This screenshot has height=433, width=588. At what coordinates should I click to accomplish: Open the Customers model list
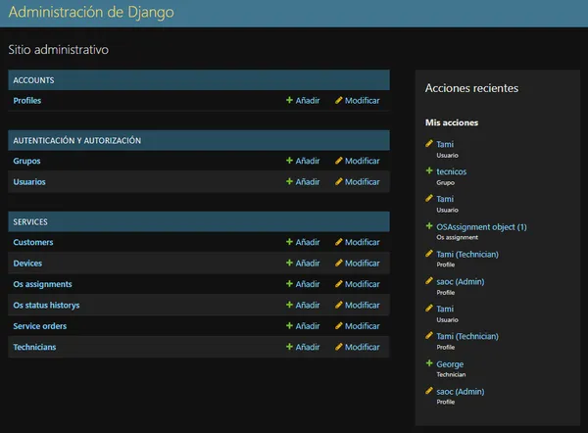point(33,242)
